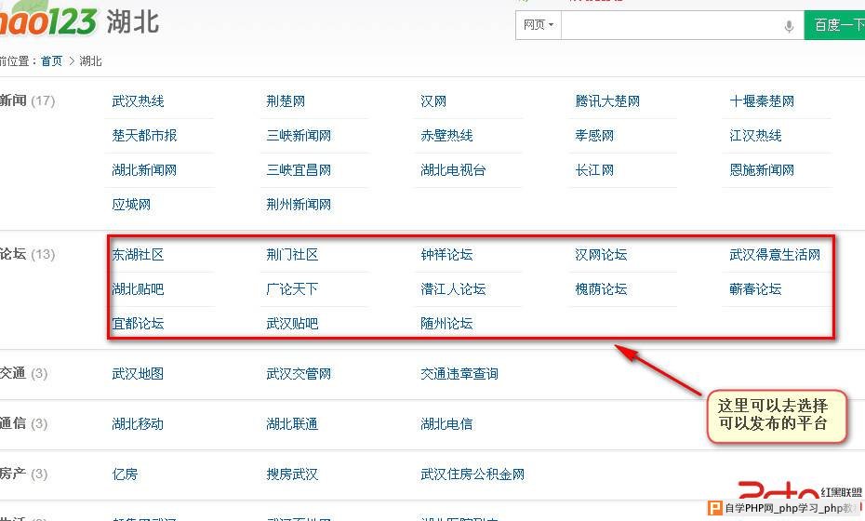Select the 交通 (3) category heading
This screenshot has width=865, height=521.
[x=24, y=373]
